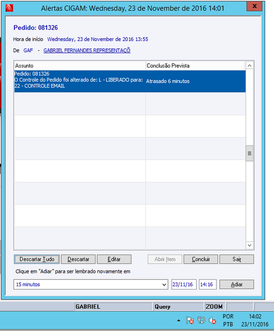The height and width of the screenshot is (331, 274).
Task: Open the Action Center flag icon
Action: (x=190, y=321)
